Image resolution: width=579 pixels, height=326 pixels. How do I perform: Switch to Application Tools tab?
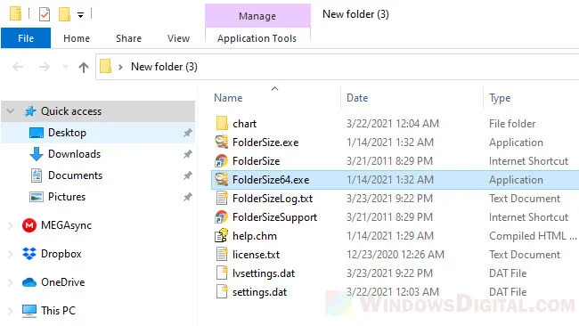257,38
